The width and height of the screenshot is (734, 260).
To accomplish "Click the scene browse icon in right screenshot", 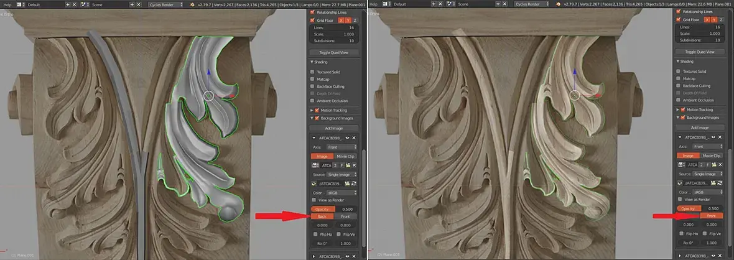I will click(451, 4).
